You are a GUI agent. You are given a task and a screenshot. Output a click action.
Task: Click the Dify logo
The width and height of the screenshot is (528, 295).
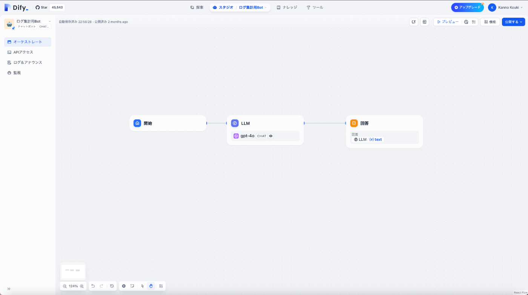(x=16, y=7)
